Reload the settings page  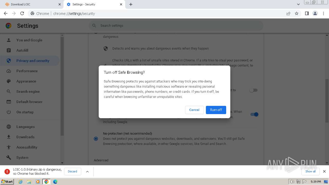[x=22, y=13]
